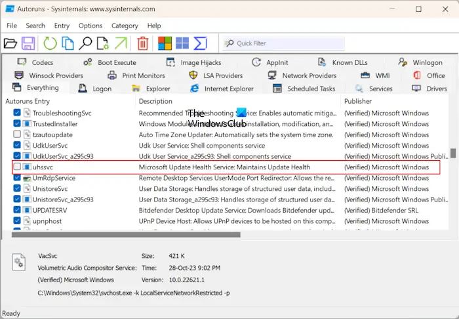The width and height of the screenshot is (459, 319).
Task: Click the Autoruns title bar app icon
Action: pos(10,9)
